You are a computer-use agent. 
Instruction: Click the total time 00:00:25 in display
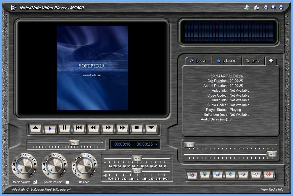point(144,144)
